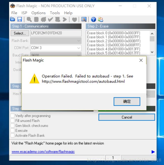
Task: Close the Flash Magic error dialog
Action: pos(141,60)
